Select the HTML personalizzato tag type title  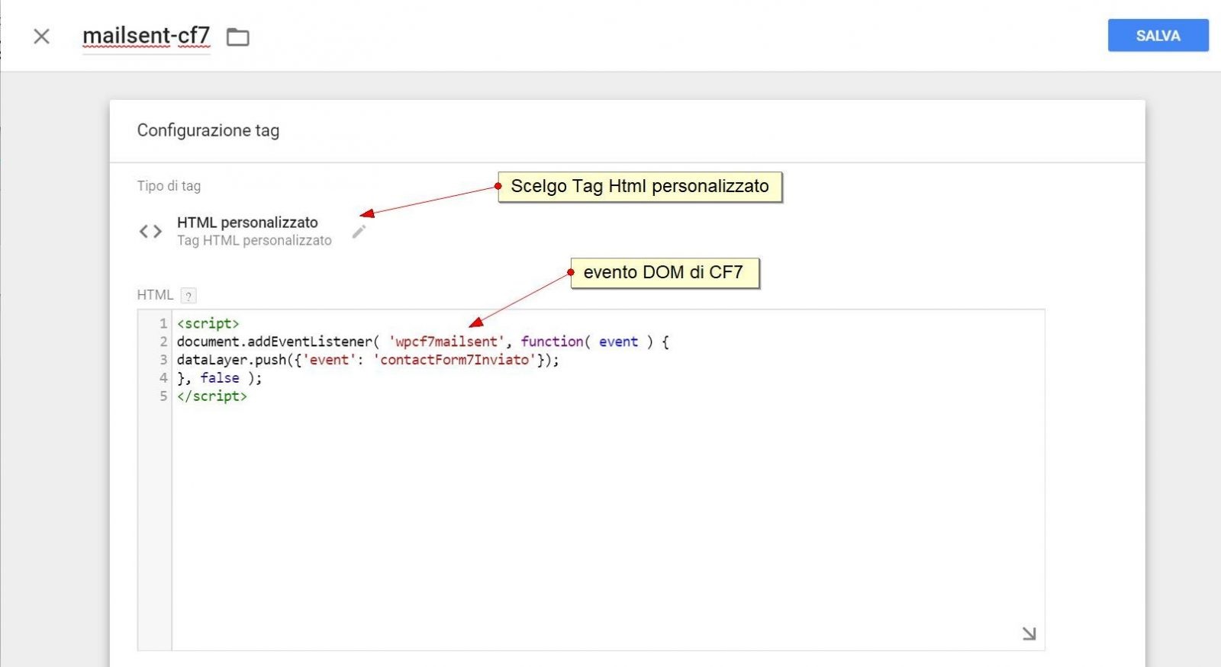[247, 223]
